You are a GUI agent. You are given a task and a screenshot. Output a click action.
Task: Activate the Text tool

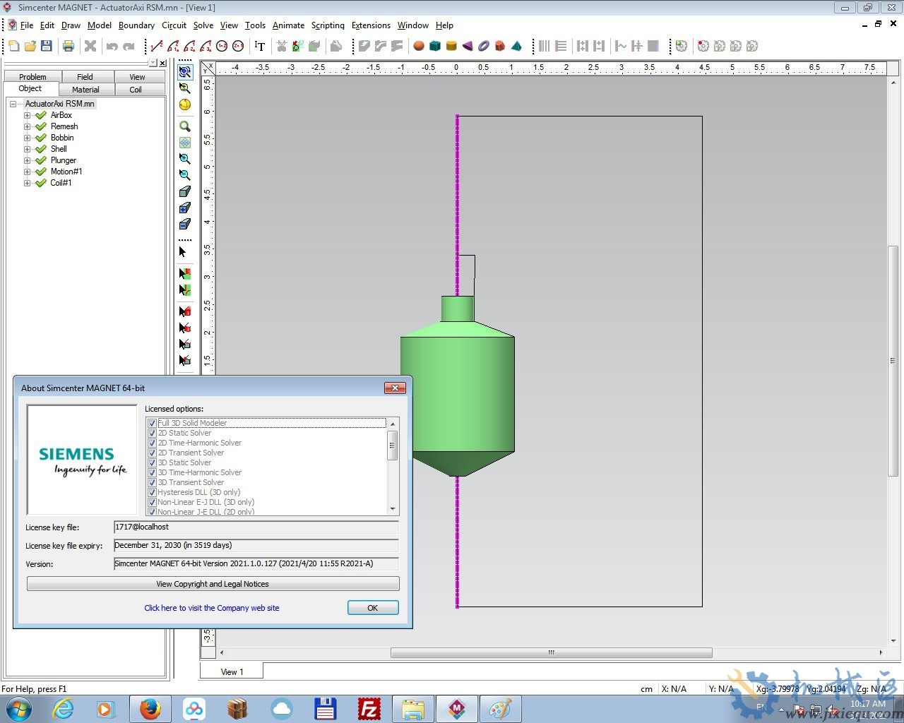tap(259, 46)
